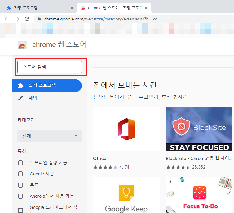Tick the 무료 checkbox

click(20, 185)
